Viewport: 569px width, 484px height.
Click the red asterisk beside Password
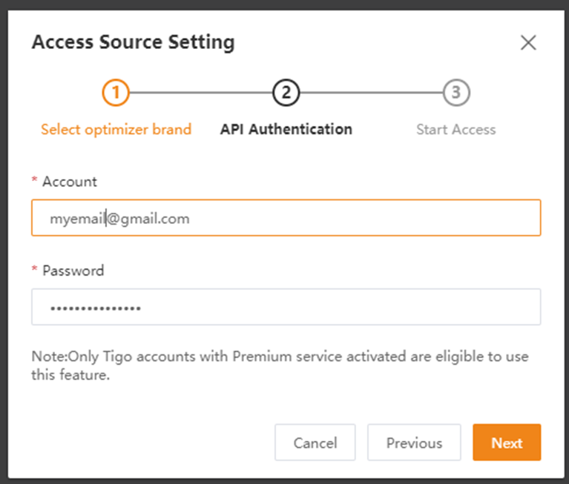tap(34, 268)
